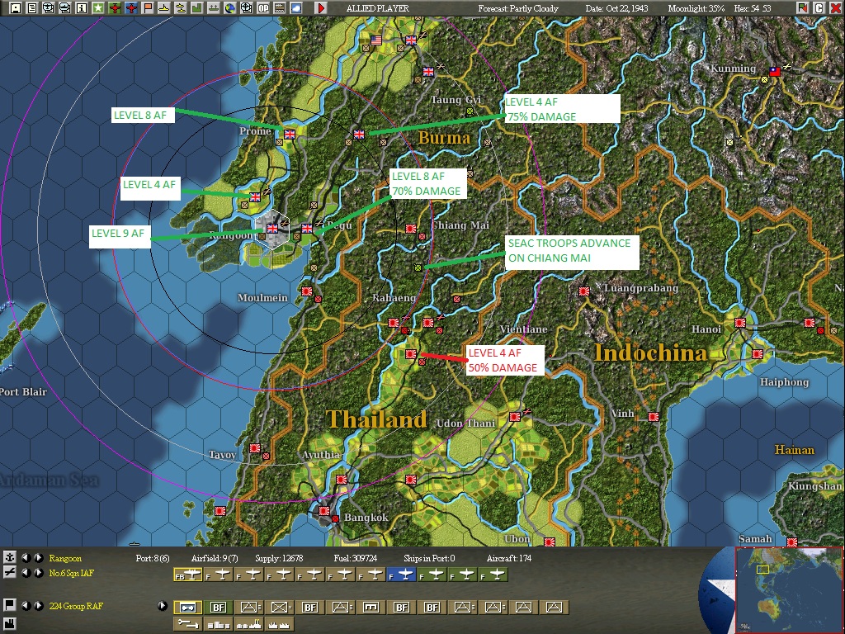Viewport: 845px width, 634px height.
Task: Click the single yellow ship toolbar icon
Action: tap(164, 8)
